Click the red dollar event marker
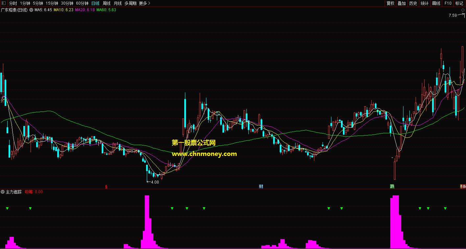466x249 pixels. coord(106,187)
